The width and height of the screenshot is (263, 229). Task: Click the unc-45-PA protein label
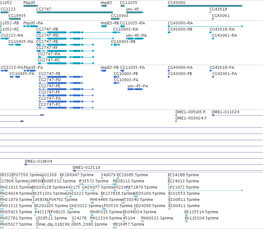click(x=138, y=86)
